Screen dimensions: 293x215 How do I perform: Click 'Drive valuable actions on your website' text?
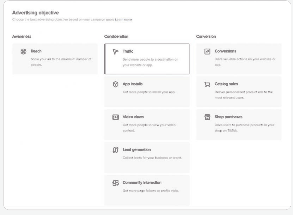click(245, 62)
